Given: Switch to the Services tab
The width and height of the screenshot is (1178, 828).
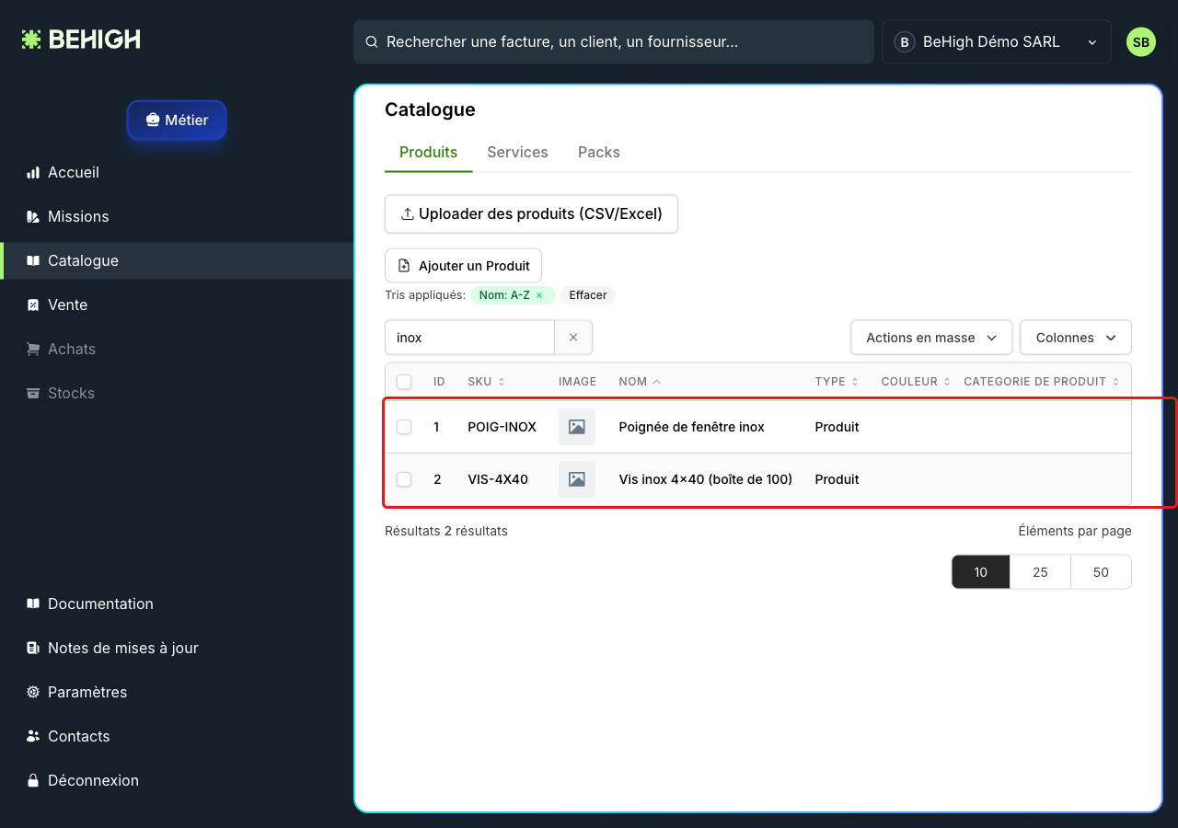Looking at the screenshot, I should [x=517, y=153].
